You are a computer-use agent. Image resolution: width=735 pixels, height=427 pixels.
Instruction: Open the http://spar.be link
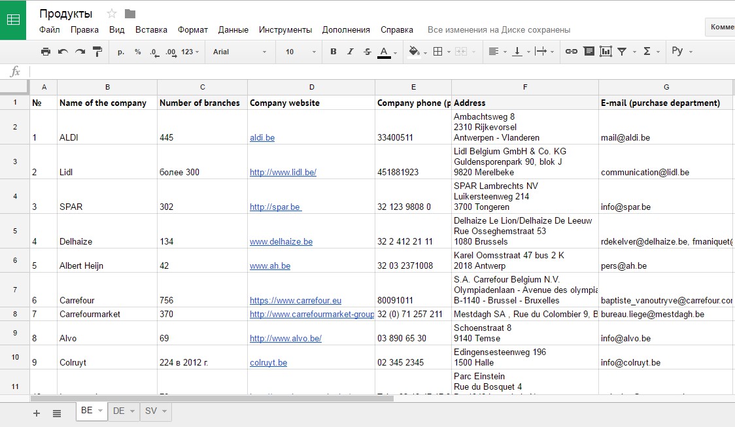pyautogui.click(x=275, y=207)
